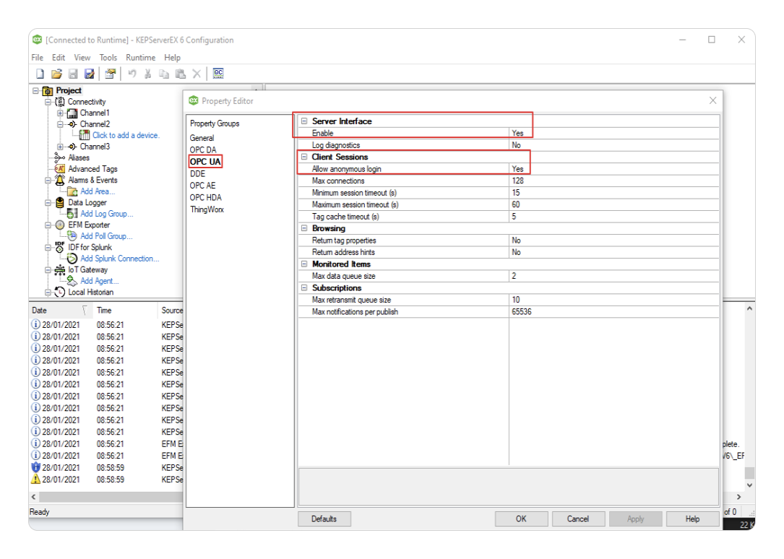Select the OPC DA property group
784x559 pixels.
click(203, 150)
